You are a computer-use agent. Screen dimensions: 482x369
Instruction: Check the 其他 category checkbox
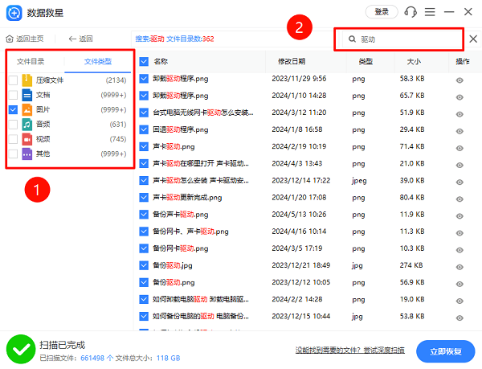(x=13, y=154)
